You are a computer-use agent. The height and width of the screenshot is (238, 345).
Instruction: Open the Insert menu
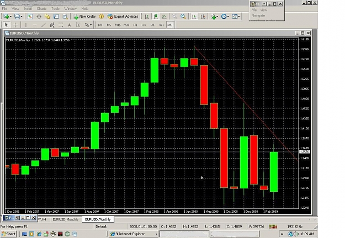pos(28,9)
